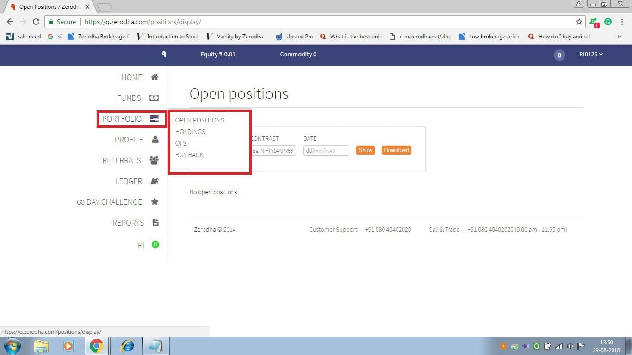Click the Funds money icon
Screen dimensions: 632x355
tap(154, 98)
